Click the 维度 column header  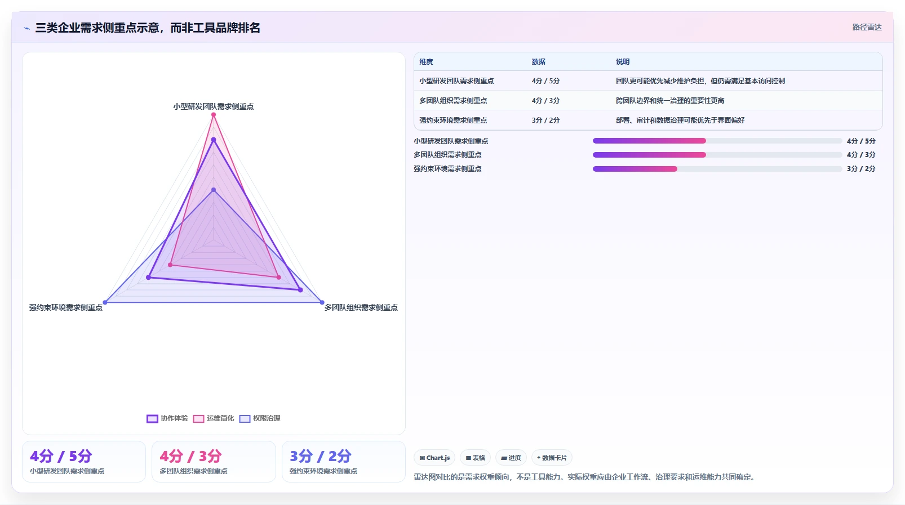426,62
